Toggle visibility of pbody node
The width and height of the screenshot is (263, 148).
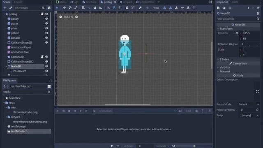pyautogui.click(x=46, y=19)
